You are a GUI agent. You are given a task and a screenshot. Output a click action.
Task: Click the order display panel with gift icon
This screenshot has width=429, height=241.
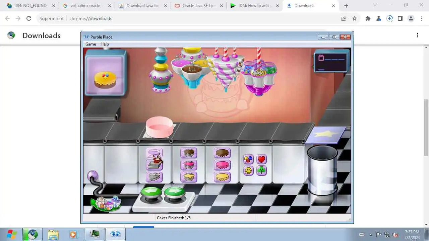(331, 62)
